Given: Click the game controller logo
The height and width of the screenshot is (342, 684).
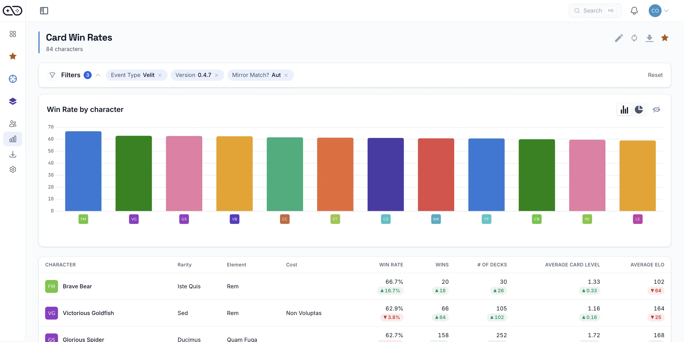Looking at the screenshot, I should point(13,11).
